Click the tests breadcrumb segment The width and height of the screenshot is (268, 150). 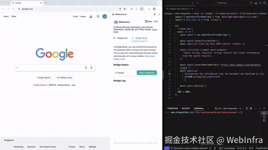(x=196, y=13)
